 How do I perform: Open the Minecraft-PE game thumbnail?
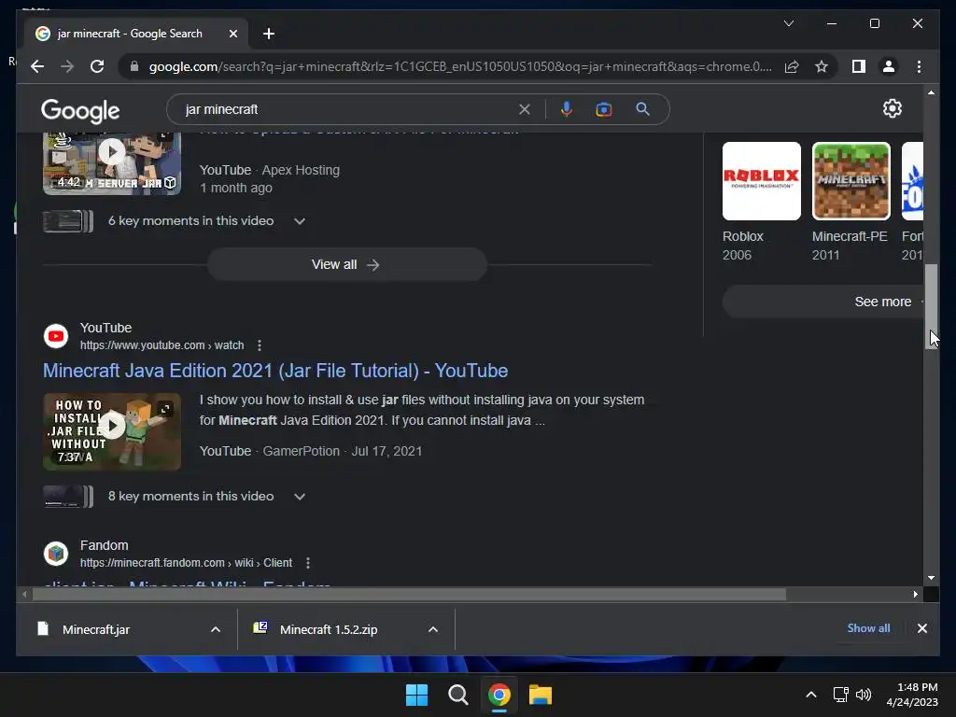tap(851, 181)
